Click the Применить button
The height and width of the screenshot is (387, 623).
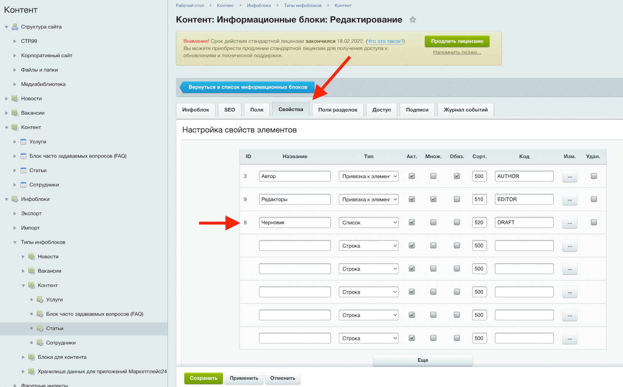tap(244, 378)
